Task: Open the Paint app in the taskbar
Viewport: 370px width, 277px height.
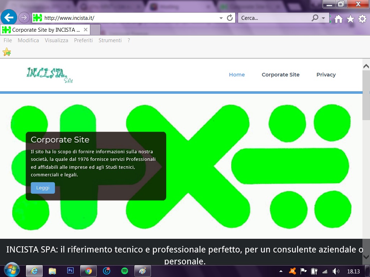Action: click(x=142, y=271)
